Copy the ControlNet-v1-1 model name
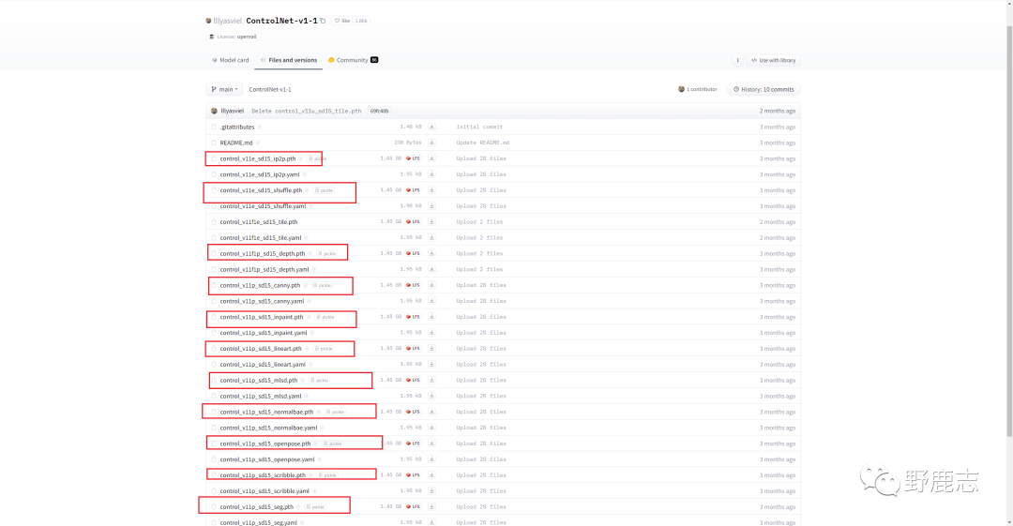The width and height of the screenshot is (1013, 526). pos(323,21)
